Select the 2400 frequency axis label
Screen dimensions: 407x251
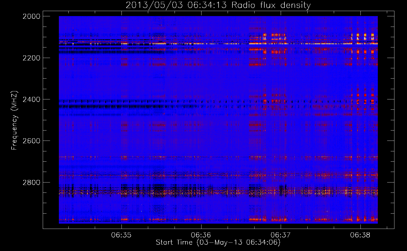coord(31,99)
